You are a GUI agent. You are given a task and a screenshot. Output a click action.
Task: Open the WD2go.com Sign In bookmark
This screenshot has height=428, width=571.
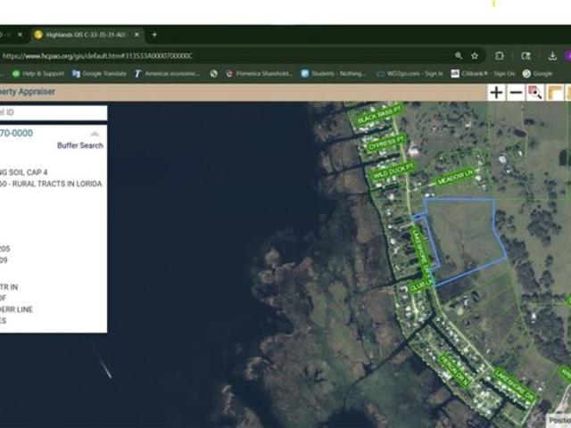pos(410,73)
